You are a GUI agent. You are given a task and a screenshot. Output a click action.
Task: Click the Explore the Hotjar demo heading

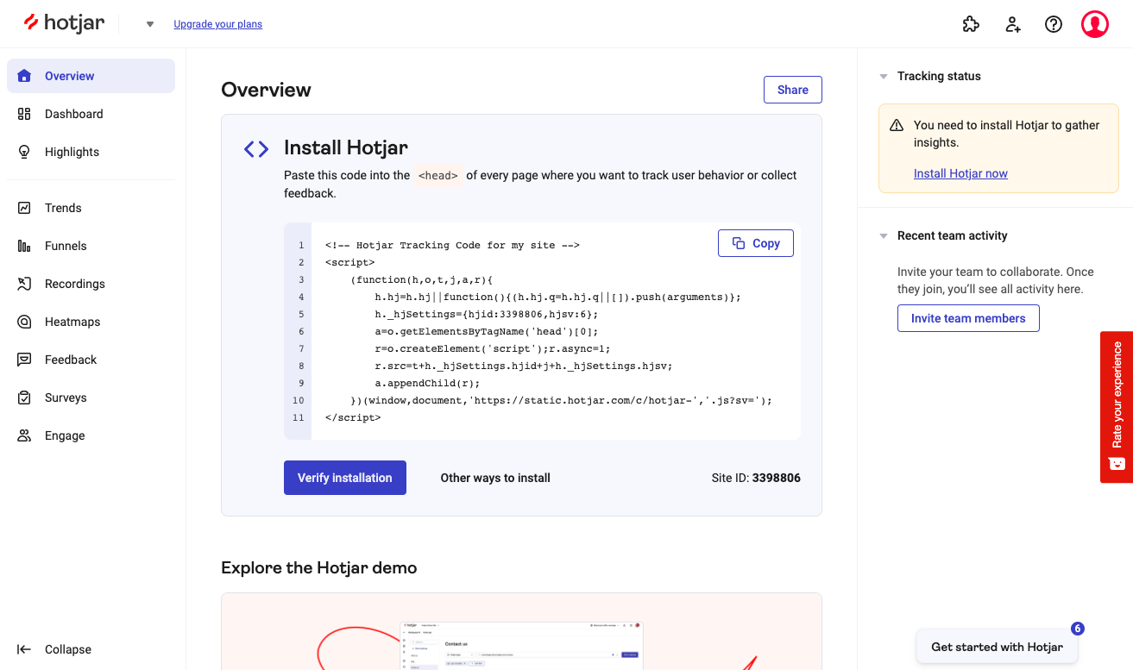coord(319,567)
